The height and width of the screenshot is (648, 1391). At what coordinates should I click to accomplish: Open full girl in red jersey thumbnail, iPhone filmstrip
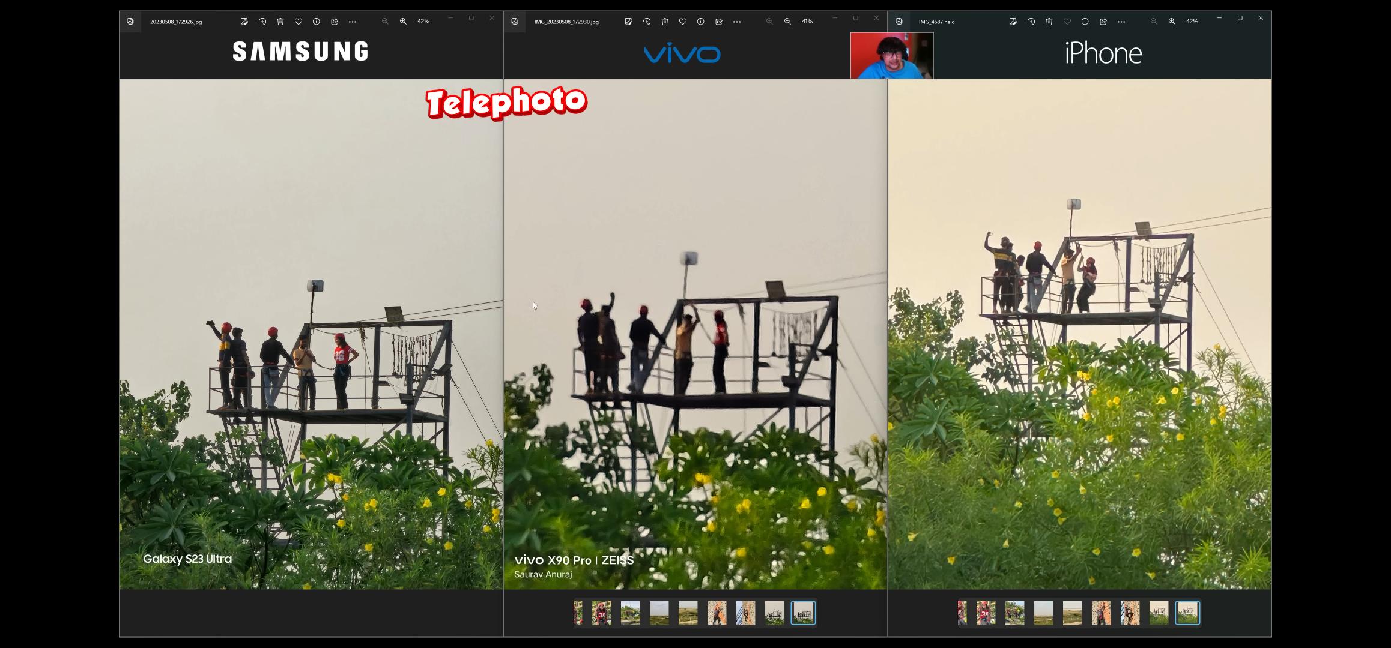[x=986, y=613]
